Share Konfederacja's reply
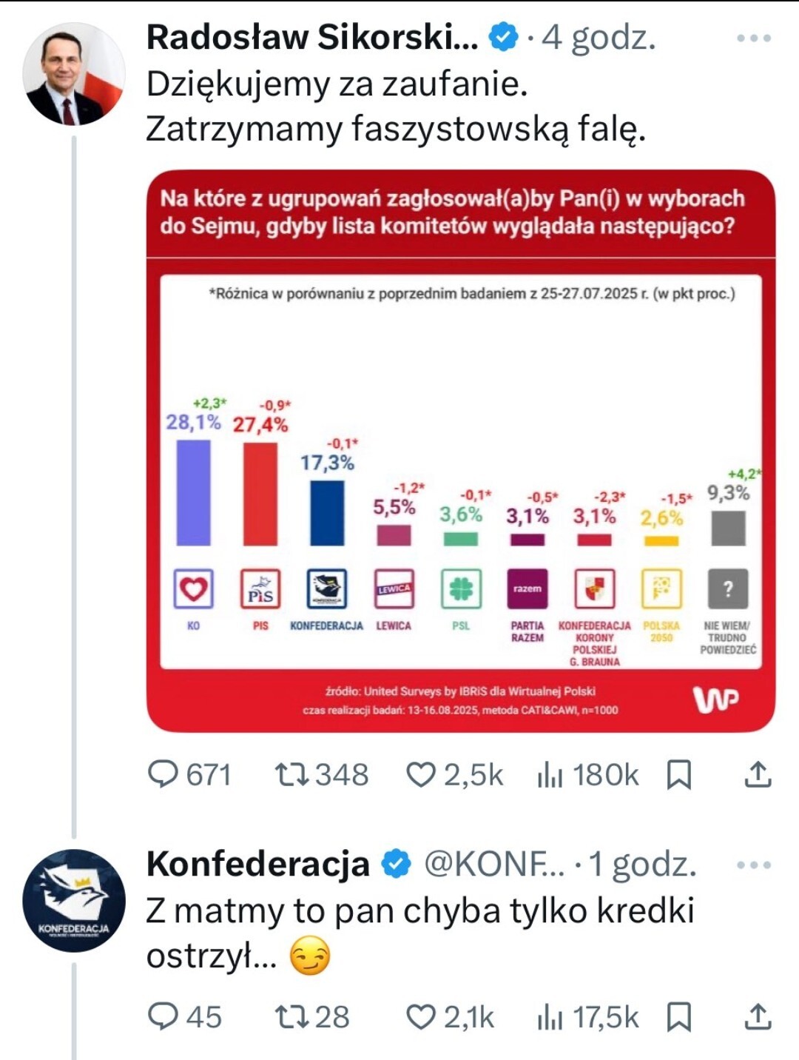 point(758,1017)
